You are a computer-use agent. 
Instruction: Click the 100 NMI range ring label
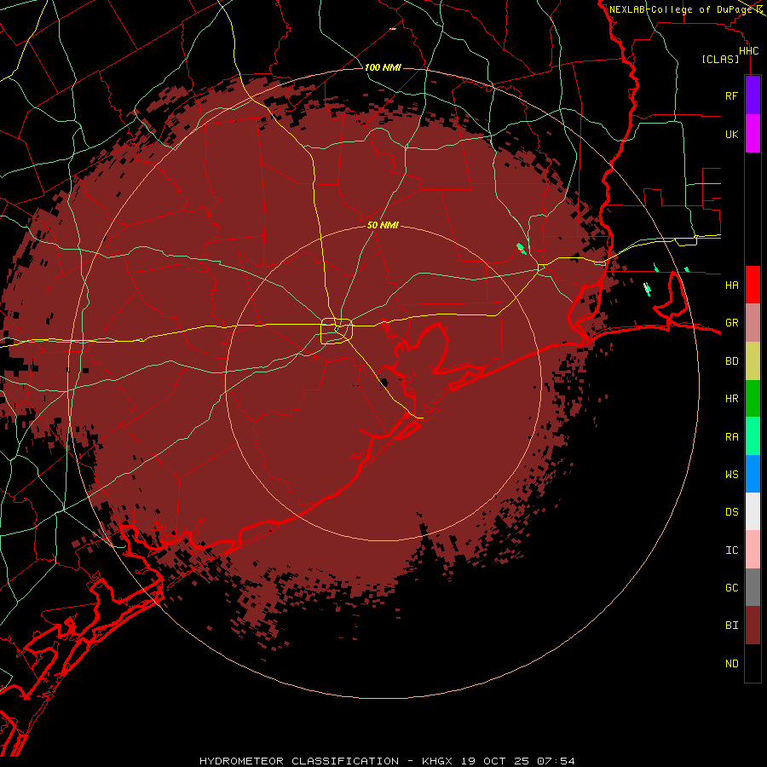point(383,67)
